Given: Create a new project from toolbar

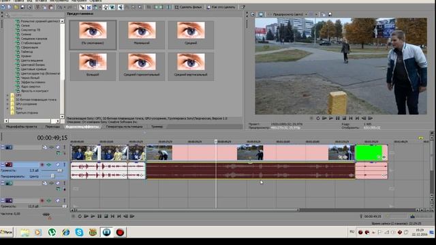Looking at the screenshot, I should tap(9, 7).
